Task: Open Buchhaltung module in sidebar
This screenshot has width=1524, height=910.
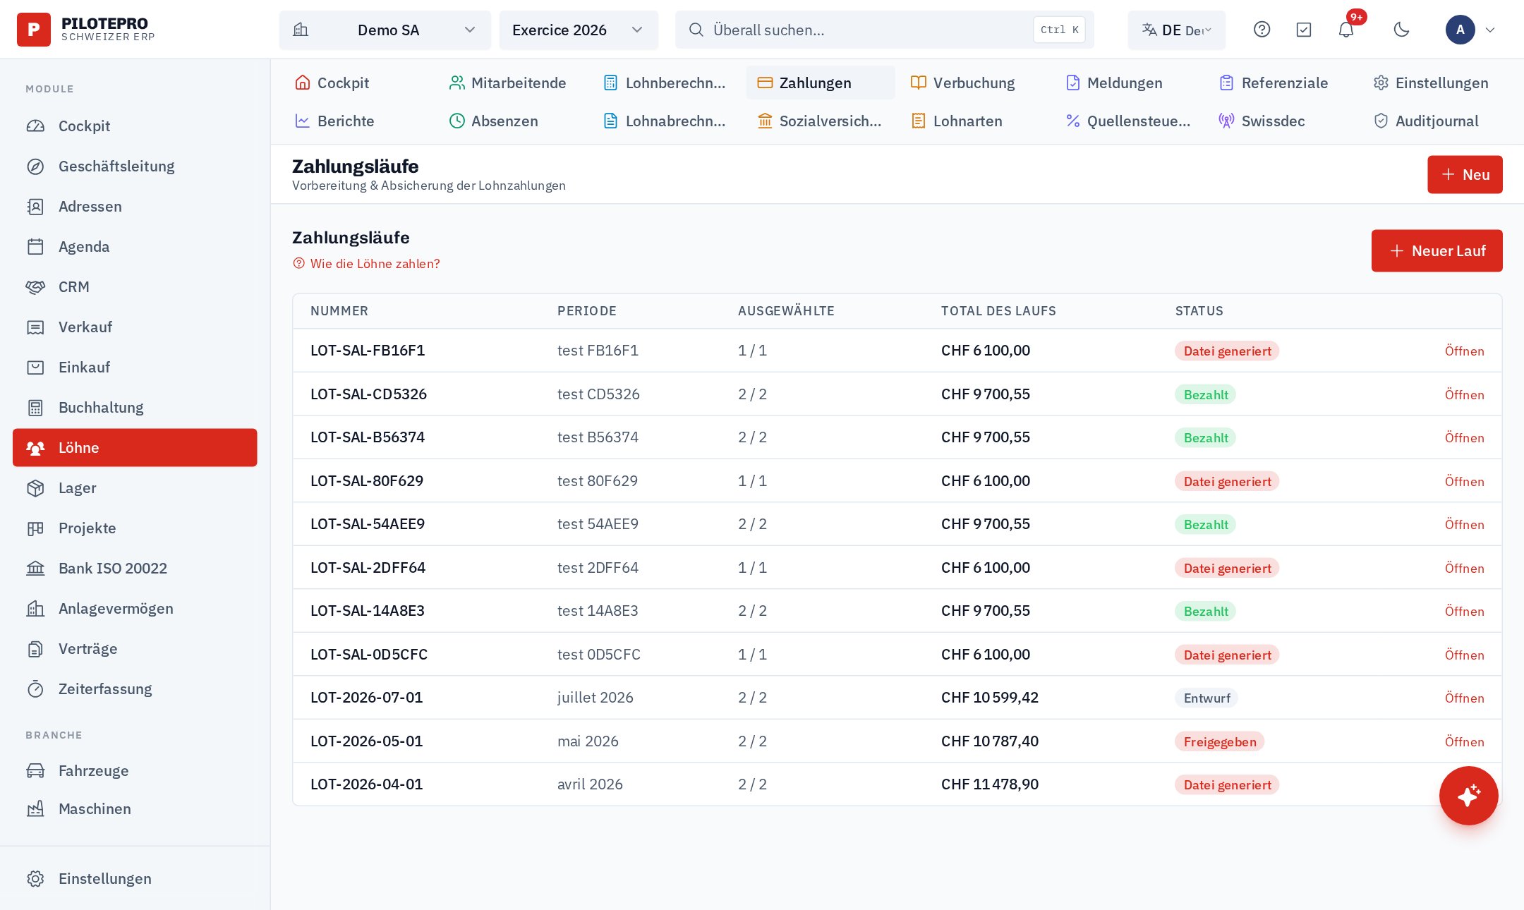Action: tap(135, 407)
